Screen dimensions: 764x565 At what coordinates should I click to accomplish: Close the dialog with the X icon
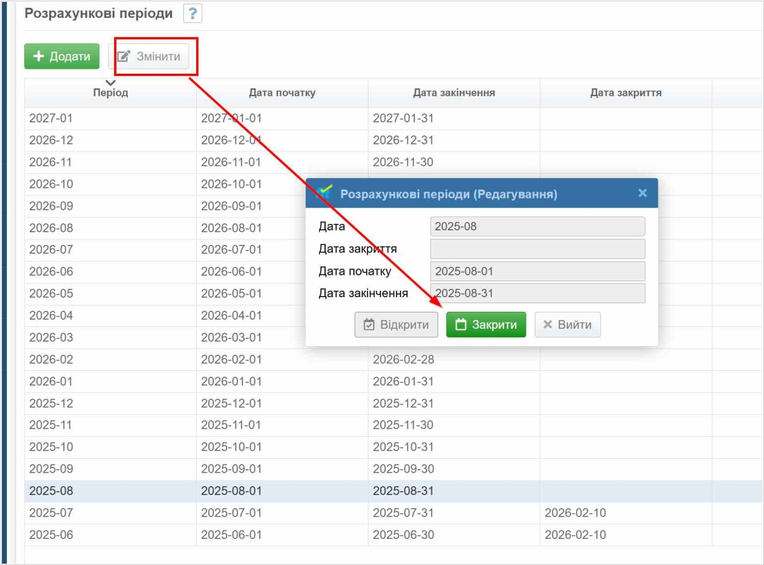pyautogui.click(x=642, y=193)
